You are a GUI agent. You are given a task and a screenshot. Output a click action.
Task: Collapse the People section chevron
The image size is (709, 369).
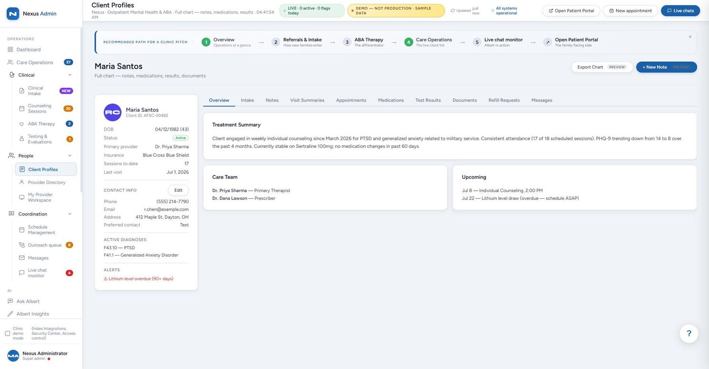[x=70, y=156]
